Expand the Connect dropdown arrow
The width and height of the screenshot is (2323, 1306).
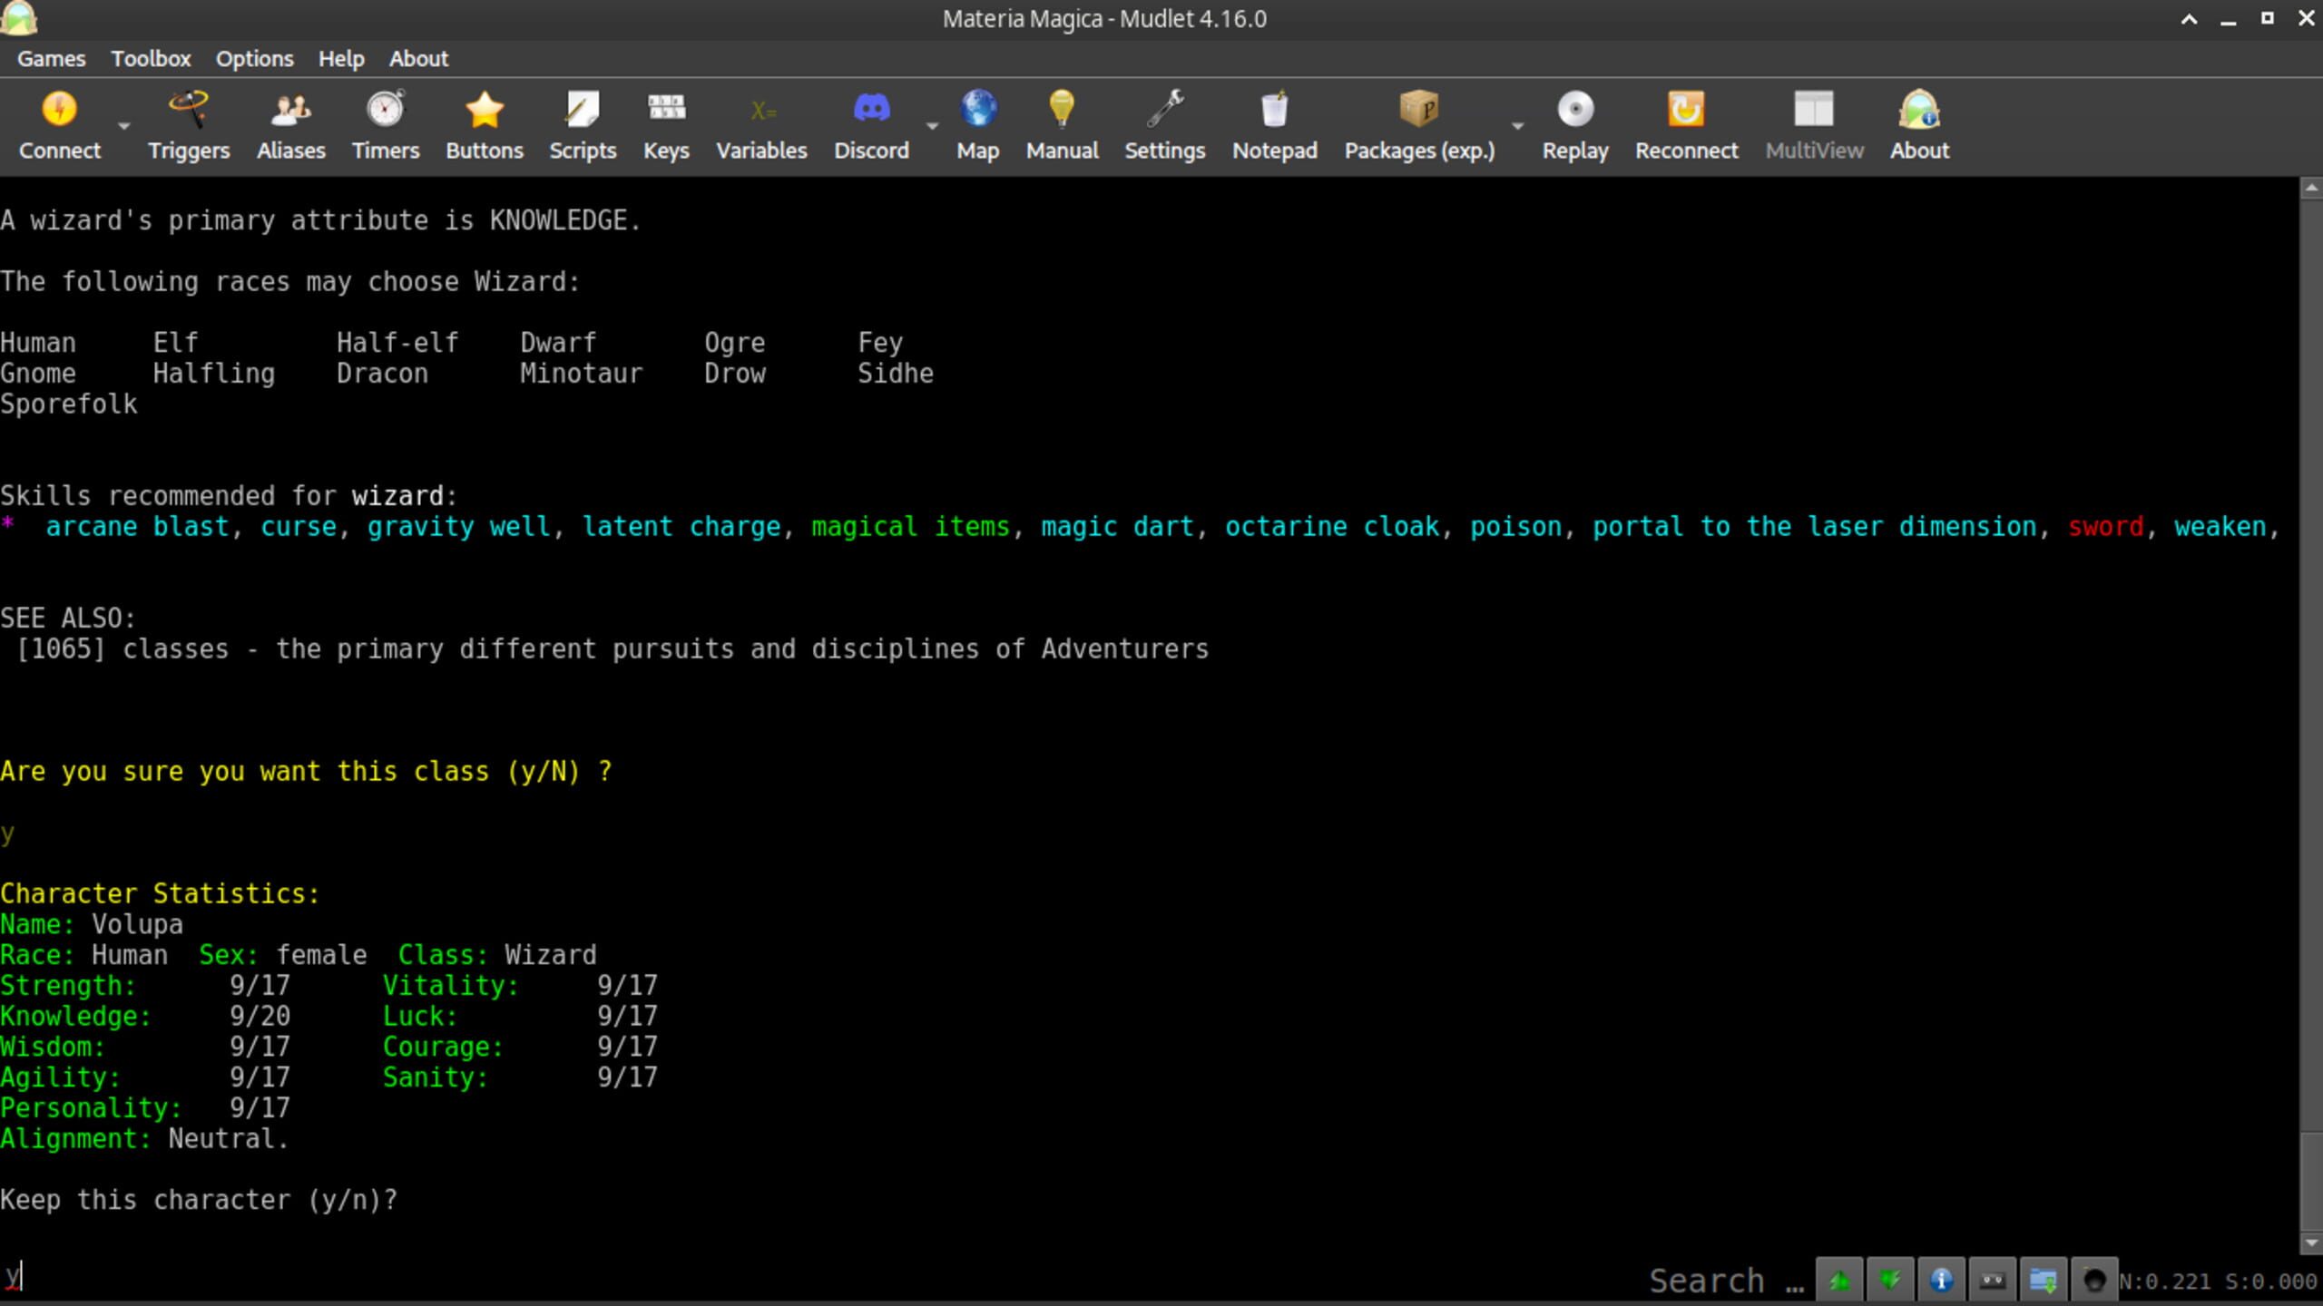point(124,126)
